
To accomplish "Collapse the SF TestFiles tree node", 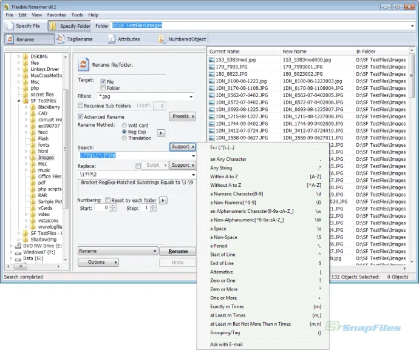I will tap(18, 101).
